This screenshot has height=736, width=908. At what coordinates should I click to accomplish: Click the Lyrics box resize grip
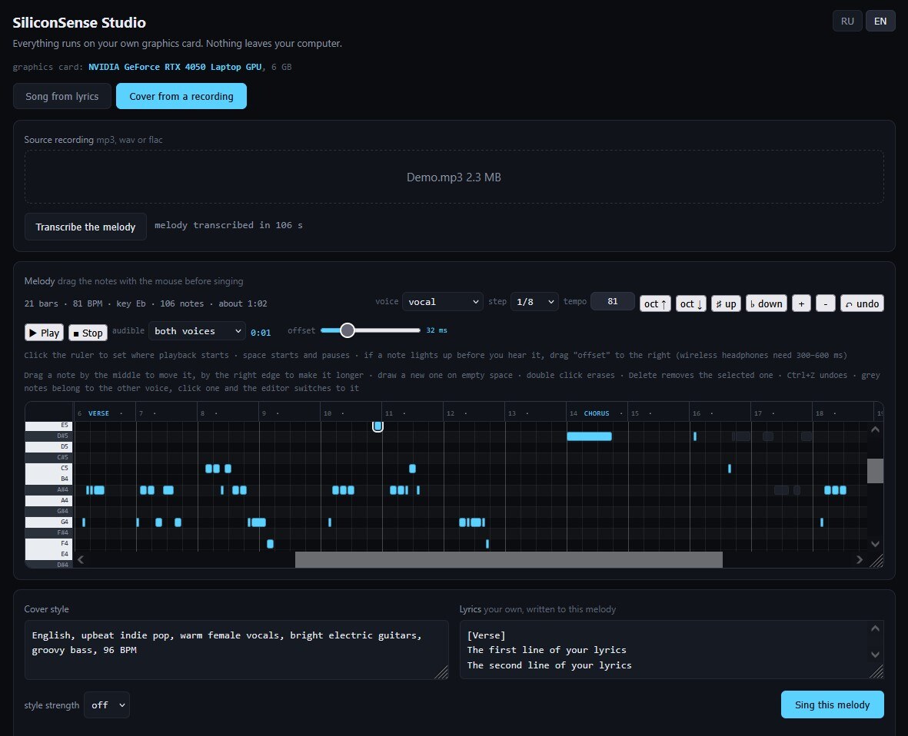[876, 671]
